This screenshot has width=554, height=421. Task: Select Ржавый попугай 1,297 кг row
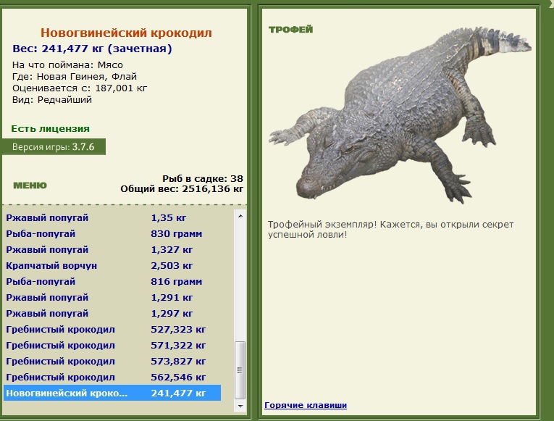[112, 313]
